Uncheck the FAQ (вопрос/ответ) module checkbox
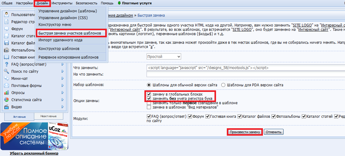Image resolution: width=345 pixels, height=156 pixels. point(148,116)
